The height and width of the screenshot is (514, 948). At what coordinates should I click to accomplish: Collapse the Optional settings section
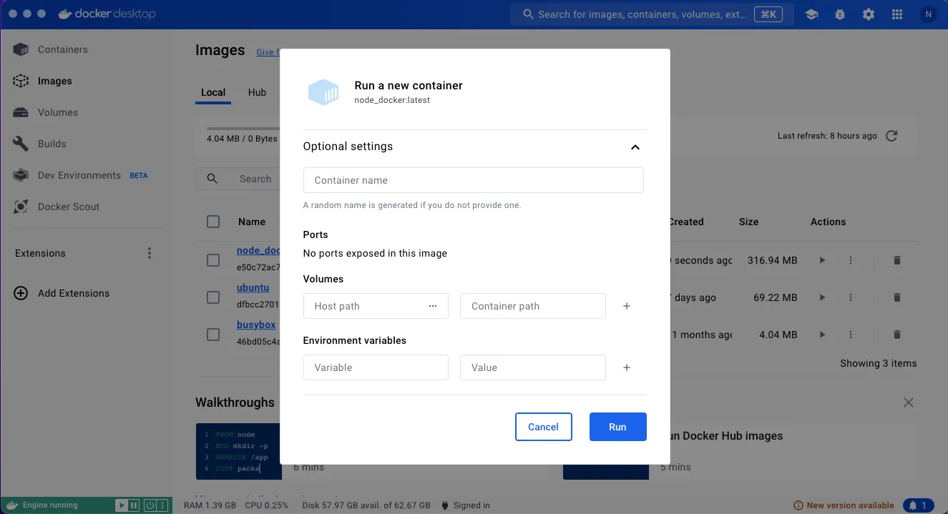[x=635, y=147]
